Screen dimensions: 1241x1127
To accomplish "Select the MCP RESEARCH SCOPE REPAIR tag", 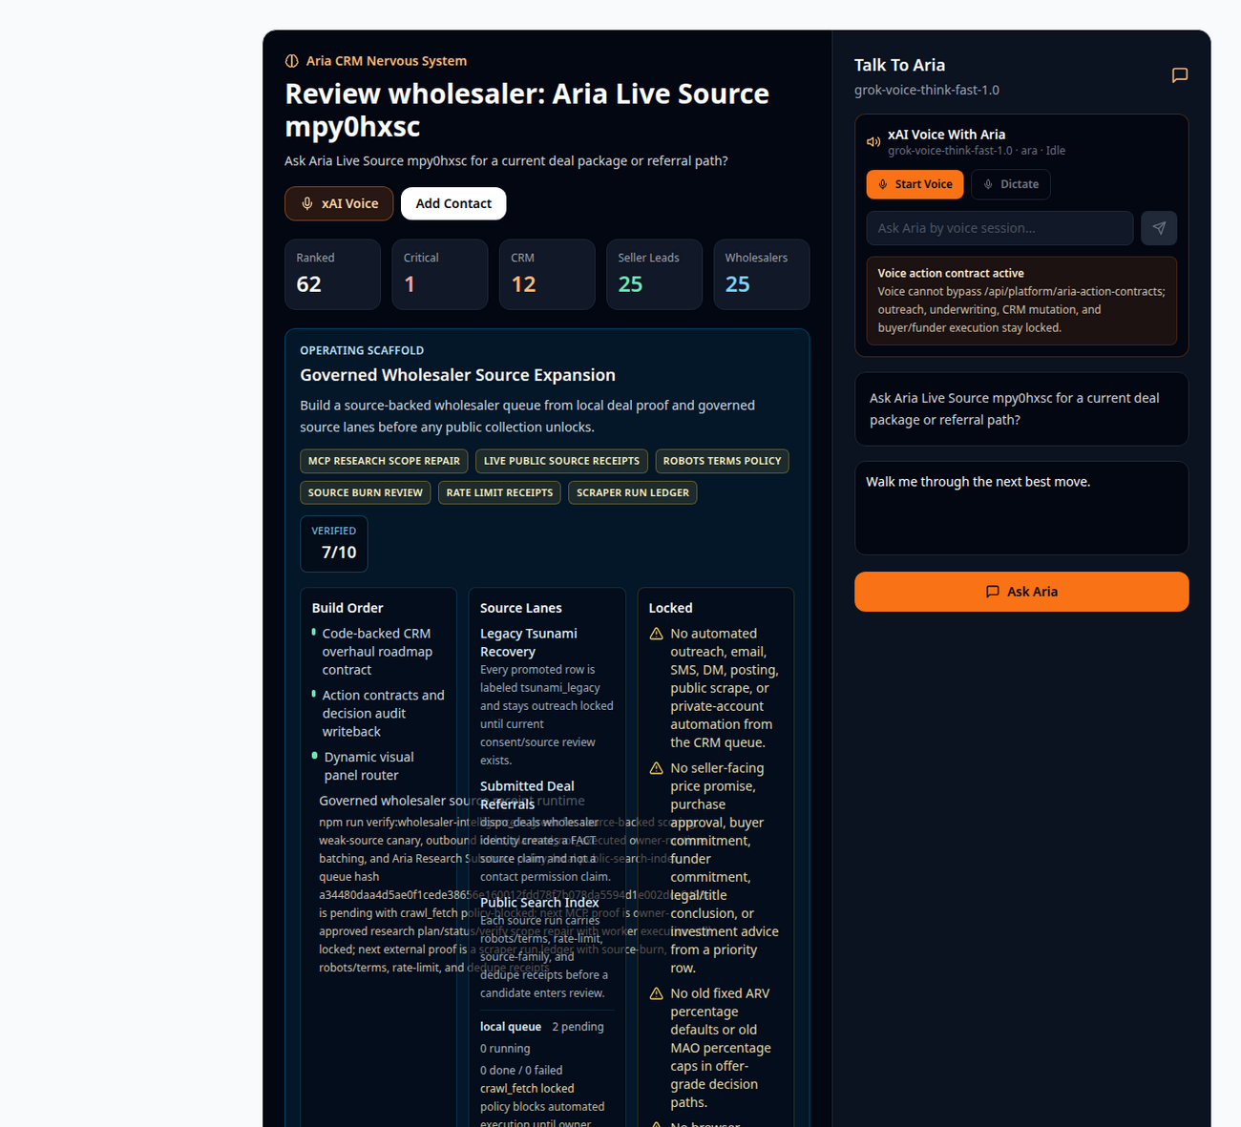I will (x=384, y=461).
